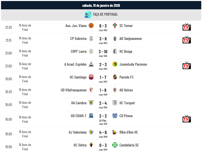Click the TV live icon for SC Tomar match
202x153 pixels.
(187, 27)
